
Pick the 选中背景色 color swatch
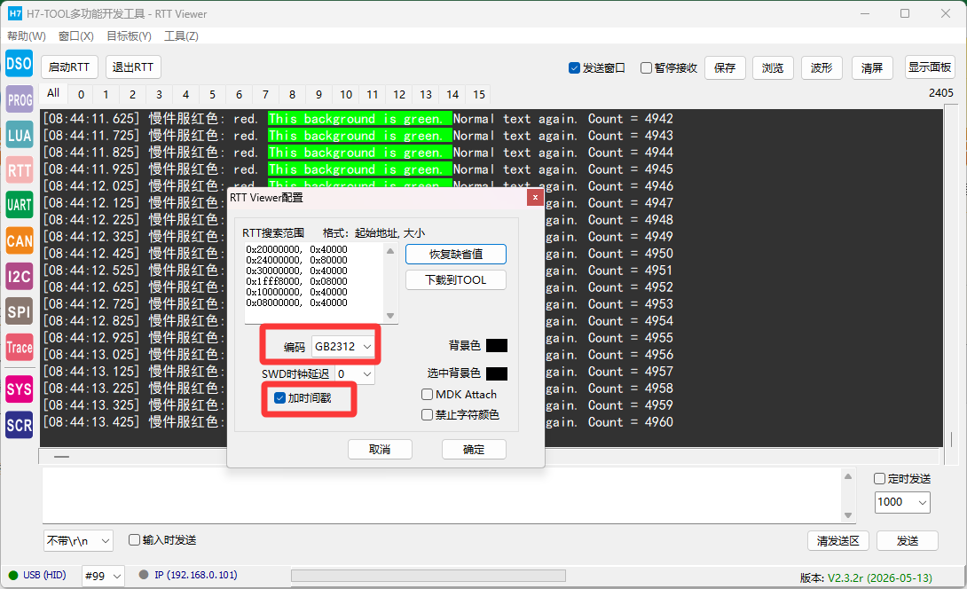click(x=497, y=373)
